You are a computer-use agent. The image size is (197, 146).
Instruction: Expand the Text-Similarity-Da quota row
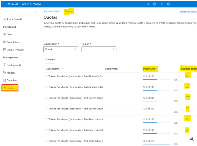click(x=47, y=76)
